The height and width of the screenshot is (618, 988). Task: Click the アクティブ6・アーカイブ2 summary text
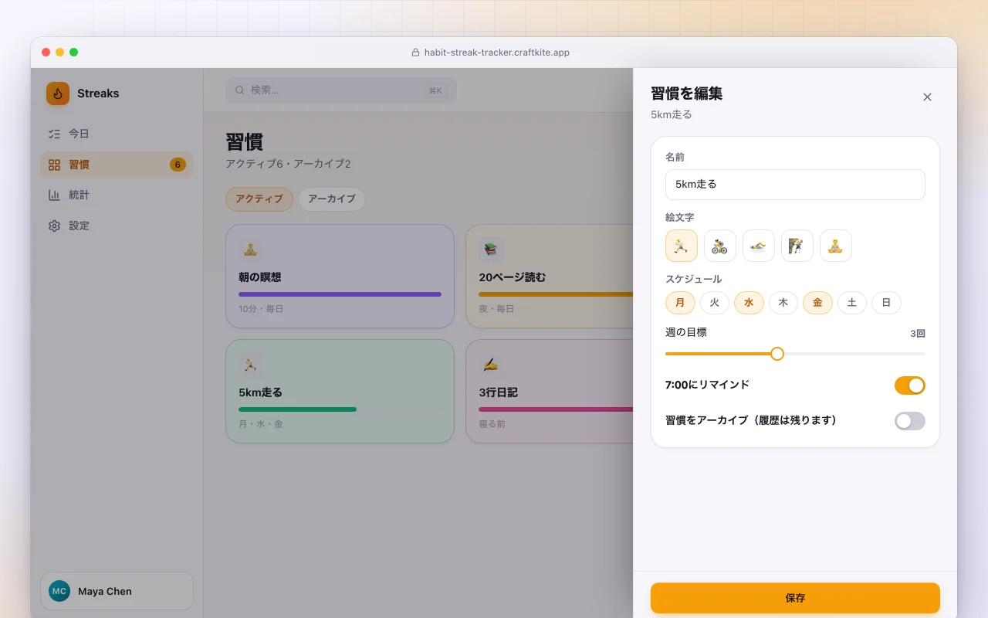click(288, 165)
